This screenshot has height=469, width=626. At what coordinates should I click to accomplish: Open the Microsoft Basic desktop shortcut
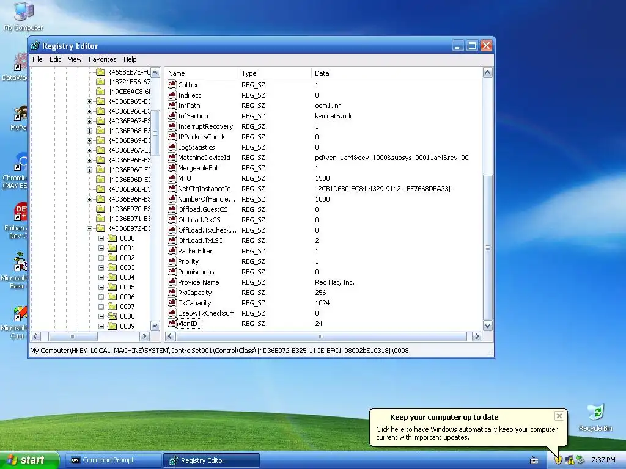tap(15, 271)
